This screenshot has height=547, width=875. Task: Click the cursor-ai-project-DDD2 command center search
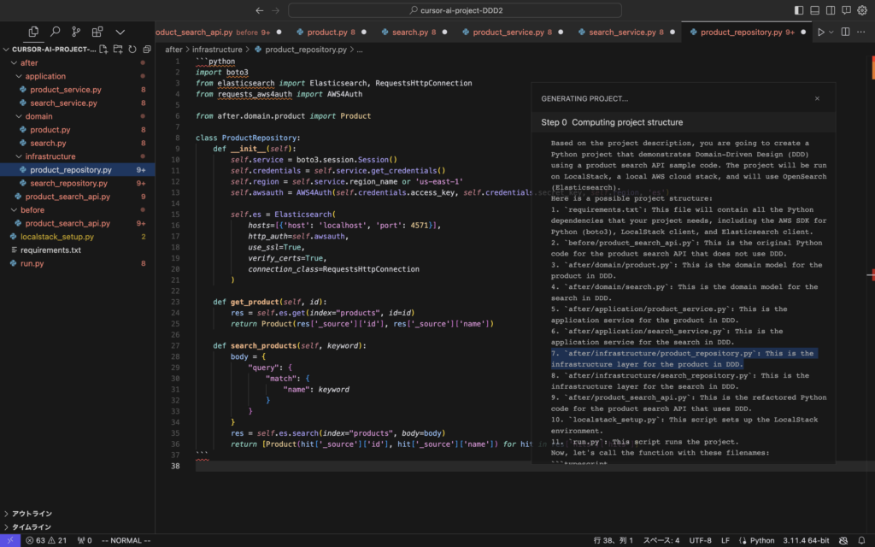[x=455, y=10]
